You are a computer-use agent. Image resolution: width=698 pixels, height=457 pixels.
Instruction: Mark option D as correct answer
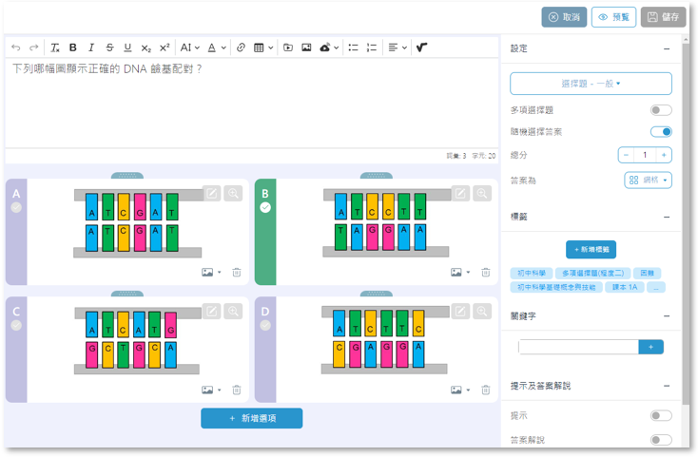[265, 325]
